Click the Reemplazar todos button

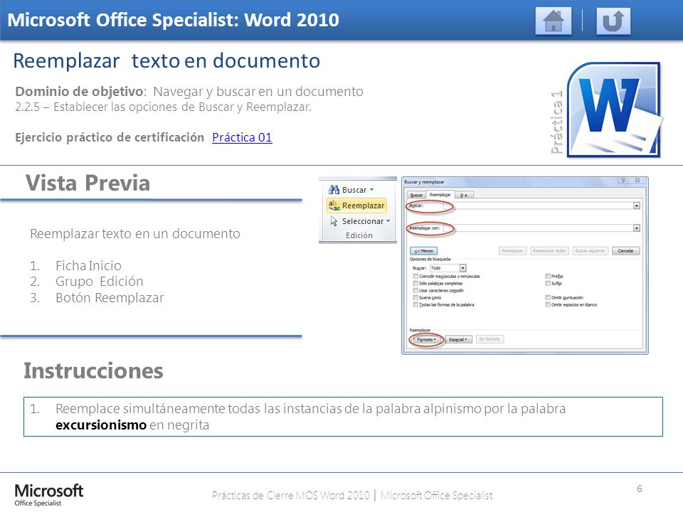[549, 251]
